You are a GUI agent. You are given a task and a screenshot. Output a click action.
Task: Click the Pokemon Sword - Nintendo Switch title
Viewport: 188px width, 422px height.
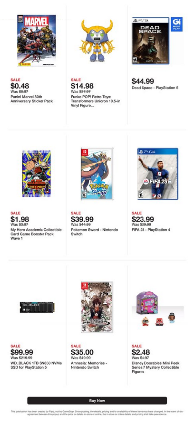(95, 232)
